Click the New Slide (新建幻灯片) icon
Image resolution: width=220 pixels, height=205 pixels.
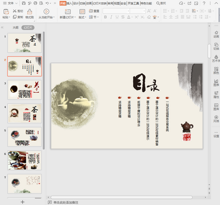tap(68, 12)
